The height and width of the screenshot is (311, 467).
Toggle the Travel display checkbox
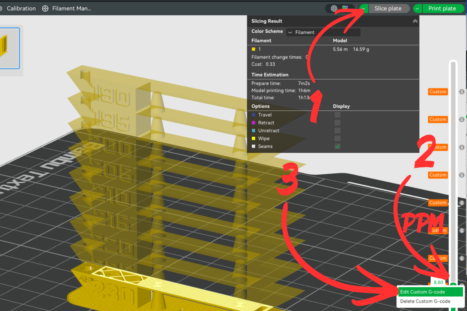(x=337, y=115)
